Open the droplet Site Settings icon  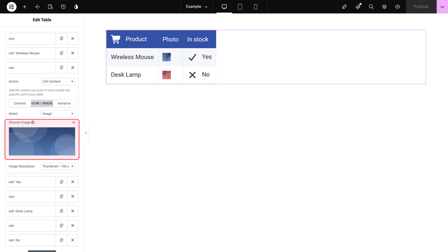point(76,7)
